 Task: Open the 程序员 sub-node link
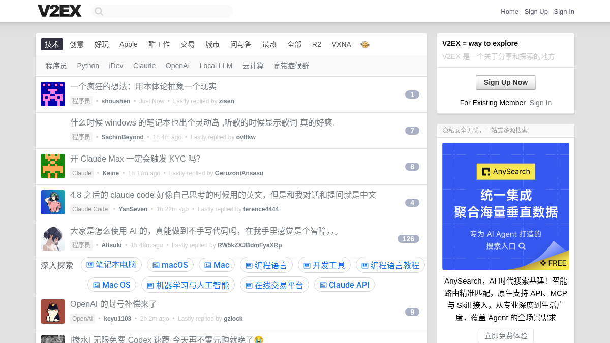coord(56,66)
